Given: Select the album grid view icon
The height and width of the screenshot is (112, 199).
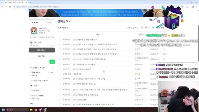Looking at the screenshot, I should click(x=149, y=28).
